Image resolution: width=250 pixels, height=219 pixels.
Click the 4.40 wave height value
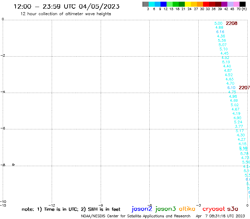(x=227, y=66)
